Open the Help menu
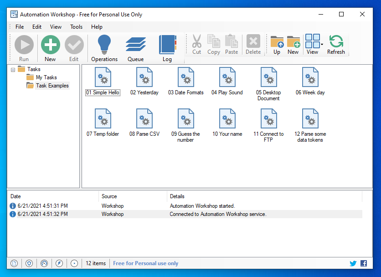This screenshot has width=381, height=277. (97, 27)
